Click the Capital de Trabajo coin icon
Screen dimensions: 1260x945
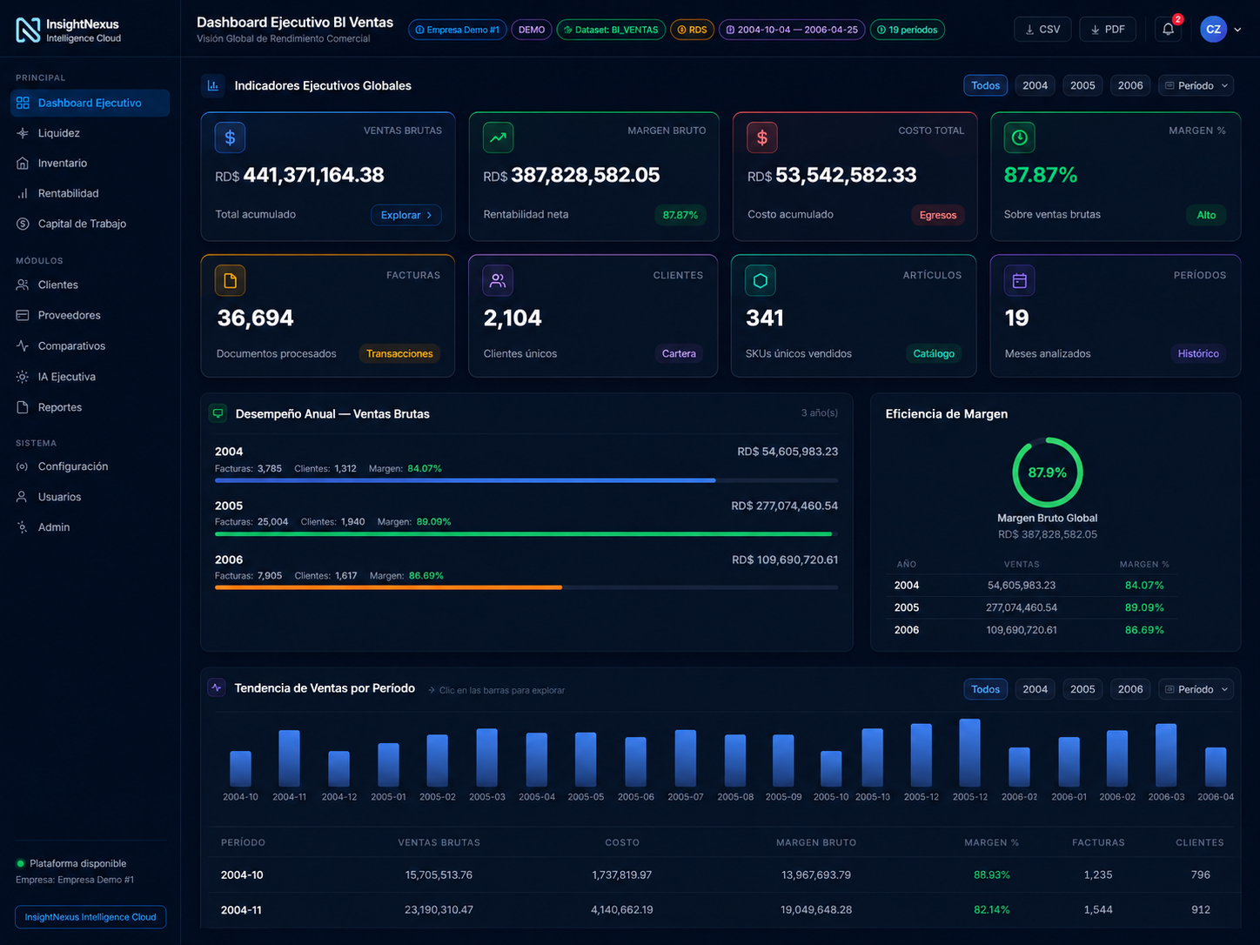tap(23, 224)
